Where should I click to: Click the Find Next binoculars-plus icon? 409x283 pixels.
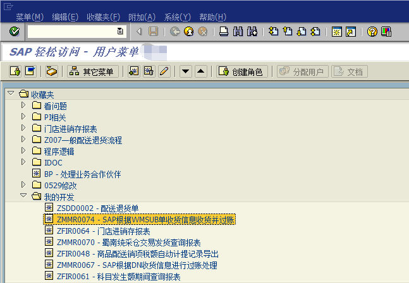[x=252, y=32]
